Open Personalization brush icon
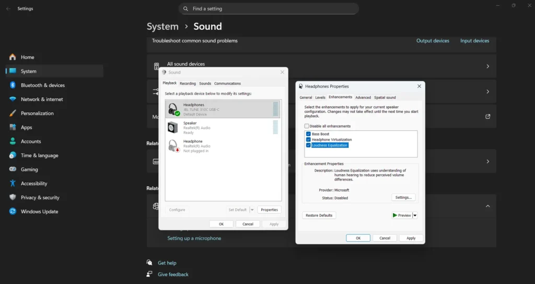535x284 pixels. pos(13,113)
